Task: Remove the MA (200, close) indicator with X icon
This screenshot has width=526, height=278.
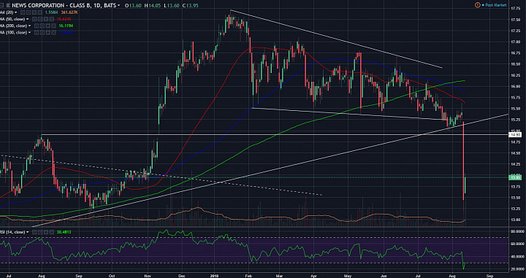Action: coord(53,26)
